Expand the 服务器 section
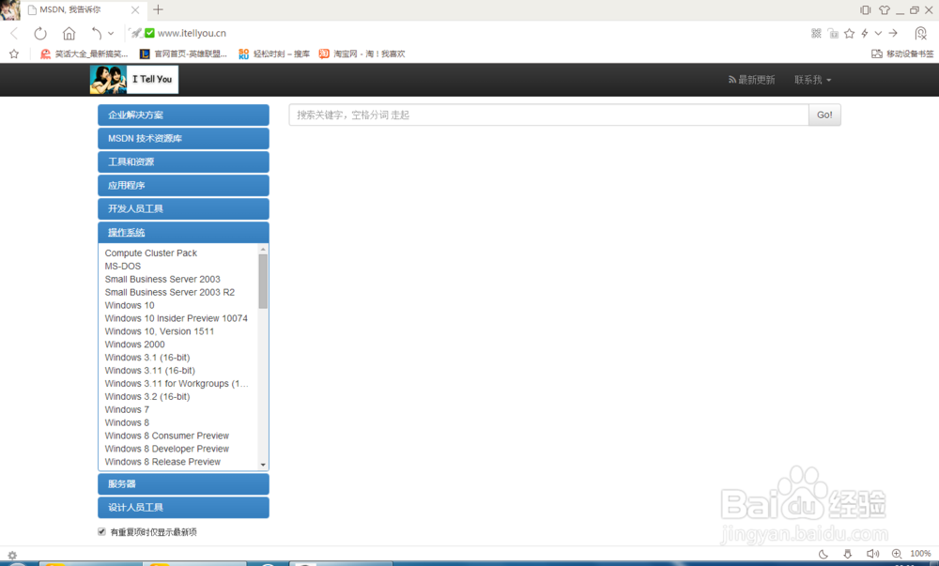 [x=183, y=484]
